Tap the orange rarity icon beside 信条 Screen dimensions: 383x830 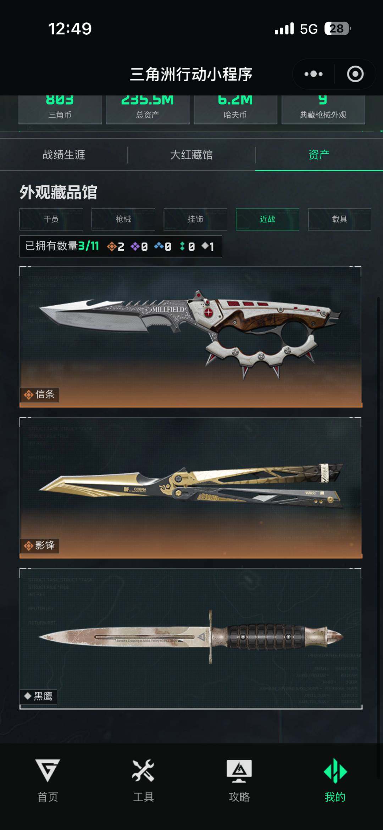click(28, 394)
